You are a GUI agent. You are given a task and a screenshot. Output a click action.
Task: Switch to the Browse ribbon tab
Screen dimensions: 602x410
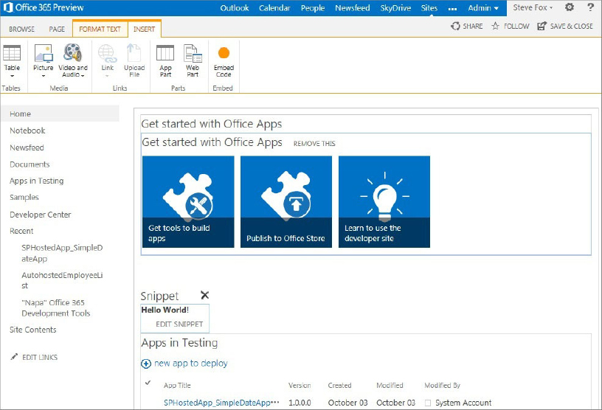click(x=21, y=29)
